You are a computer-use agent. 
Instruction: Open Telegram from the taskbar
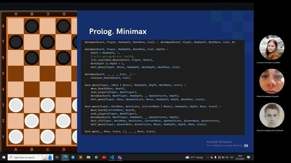[x=73, y=157]
